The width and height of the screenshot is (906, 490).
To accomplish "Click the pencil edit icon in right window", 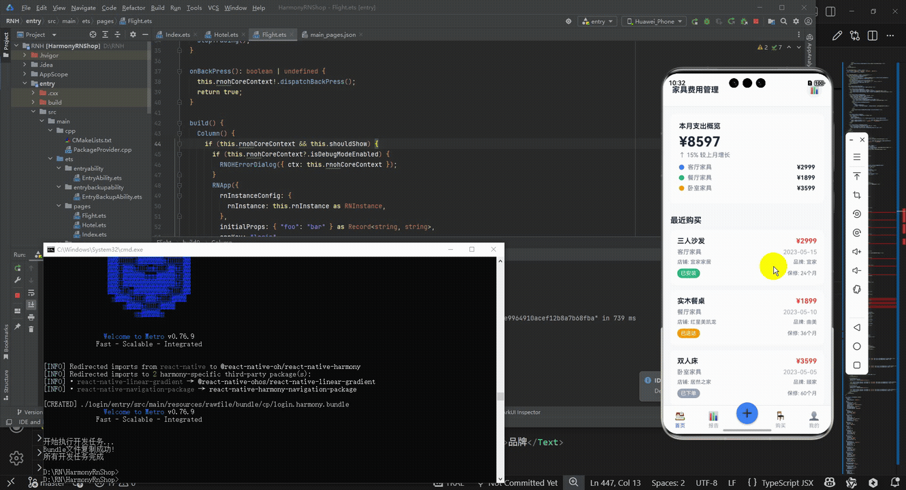I will click(837, 35).
